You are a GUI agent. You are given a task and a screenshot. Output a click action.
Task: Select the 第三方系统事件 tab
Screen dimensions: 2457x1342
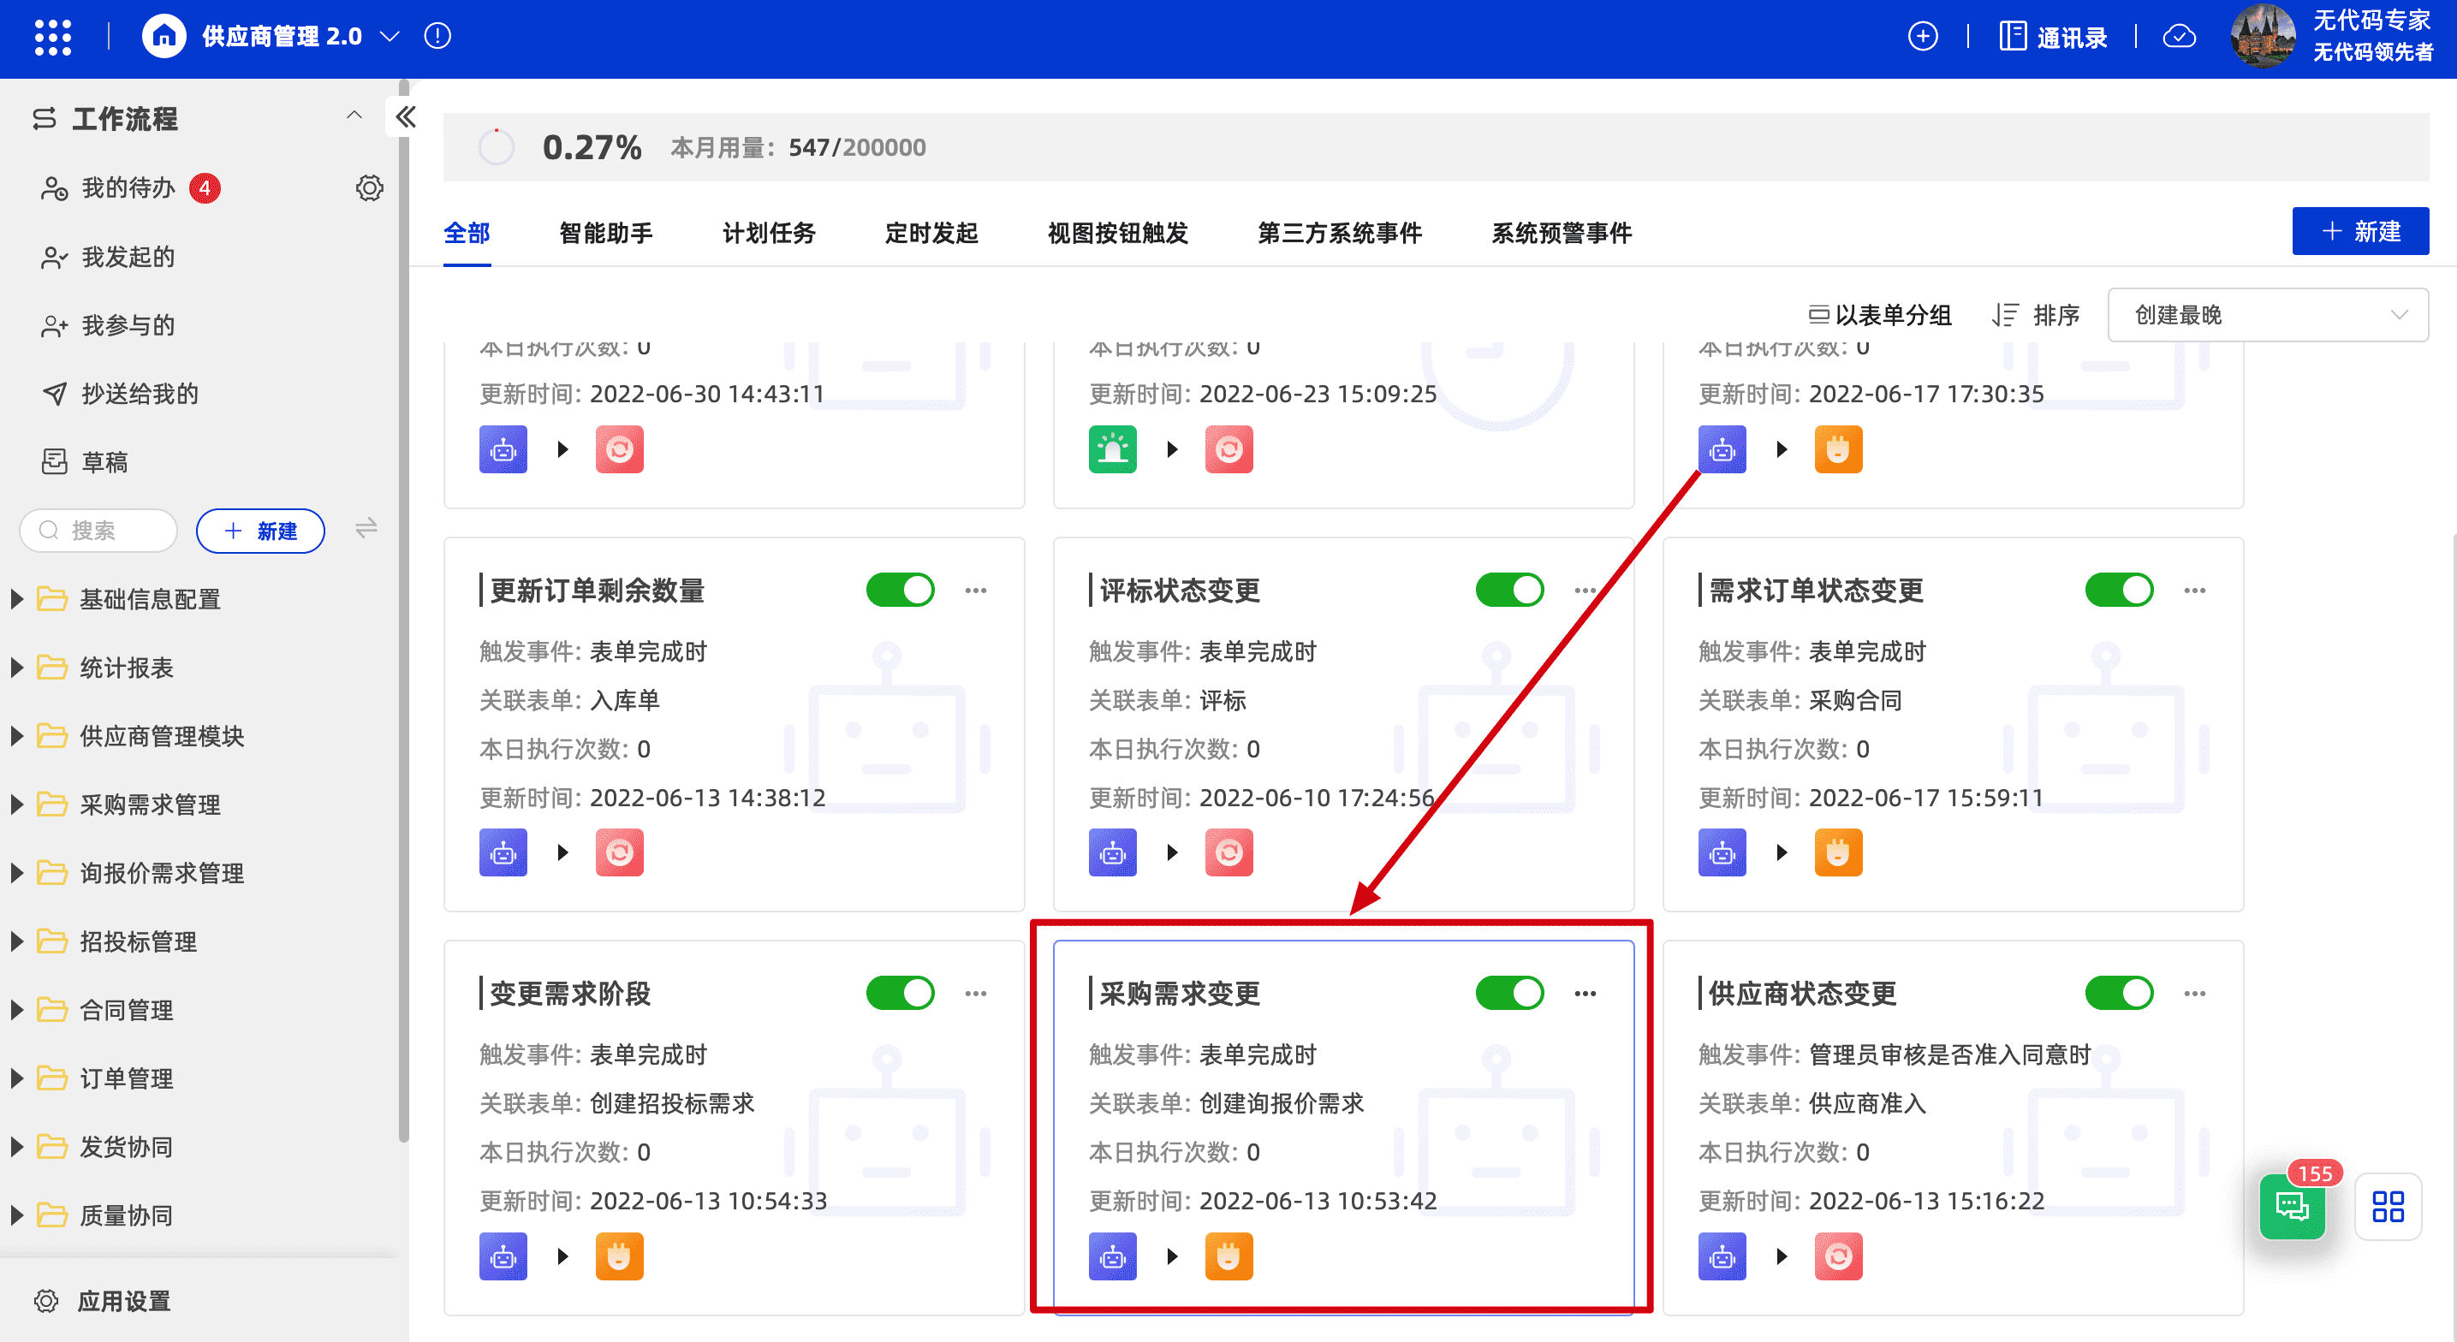[x=1339, y=234]
